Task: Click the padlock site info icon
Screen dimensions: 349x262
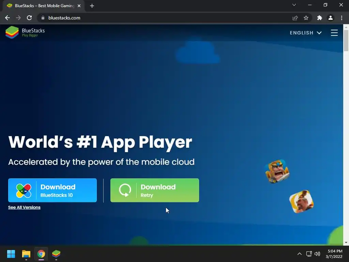Action: point(43,18)
